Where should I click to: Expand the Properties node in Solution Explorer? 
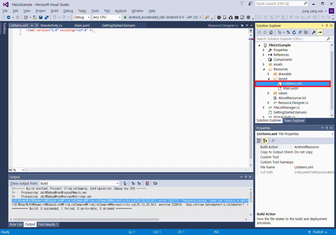pyautogui.click(x=264, y=50)
